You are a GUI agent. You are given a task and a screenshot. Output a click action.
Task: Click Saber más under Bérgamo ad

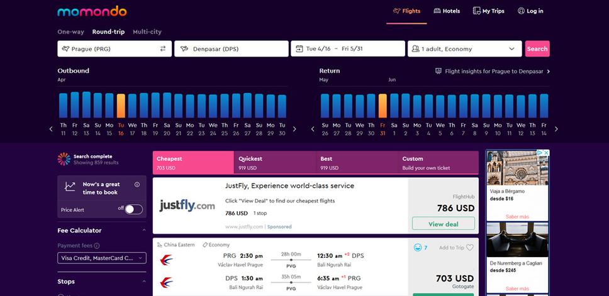coord(517,216)
